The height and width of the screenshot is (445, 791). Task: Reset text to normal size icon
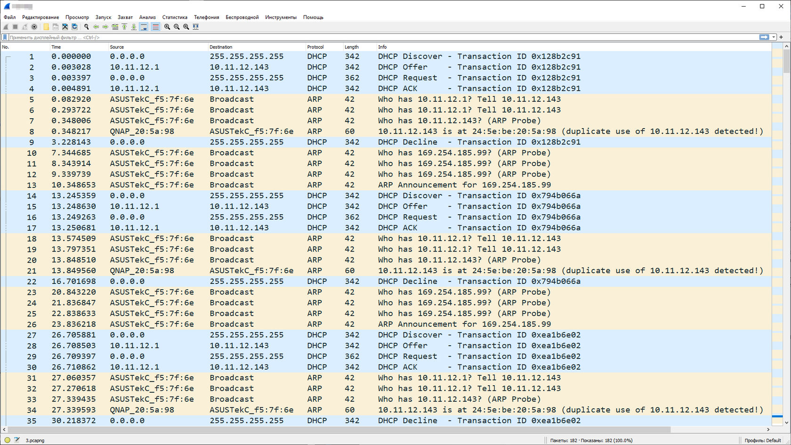pos(186,27)
